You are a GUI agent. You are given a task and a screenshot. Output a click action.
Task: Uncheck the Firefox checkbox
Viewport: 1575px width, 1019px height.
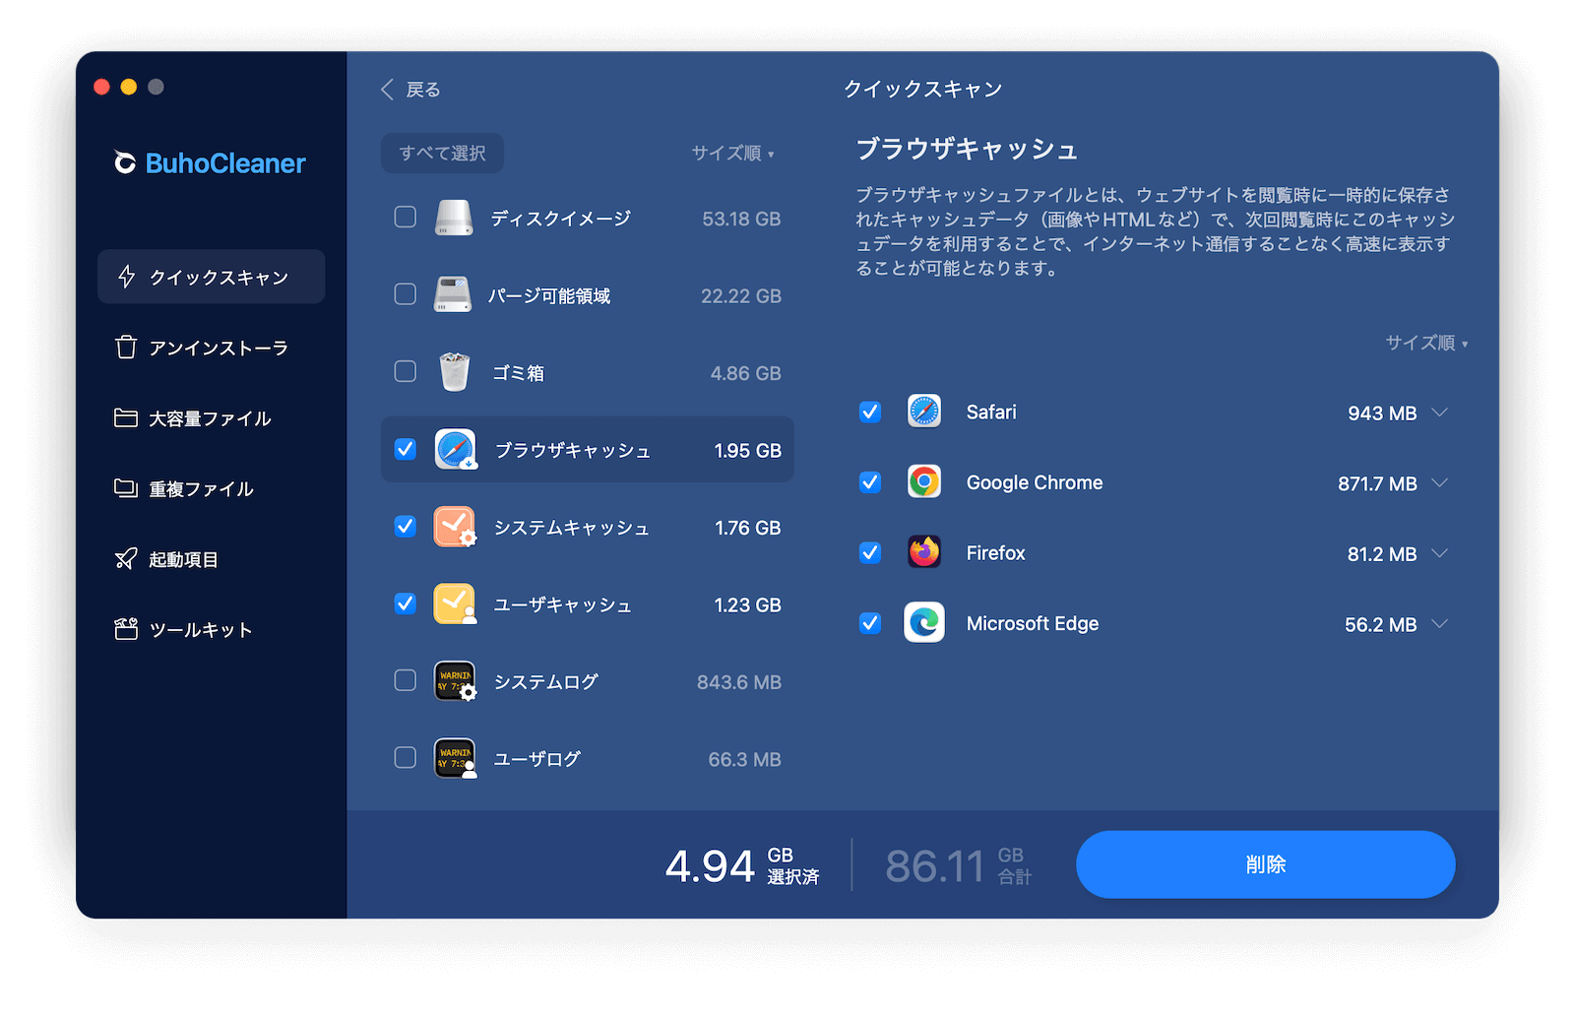click(870, 552)
